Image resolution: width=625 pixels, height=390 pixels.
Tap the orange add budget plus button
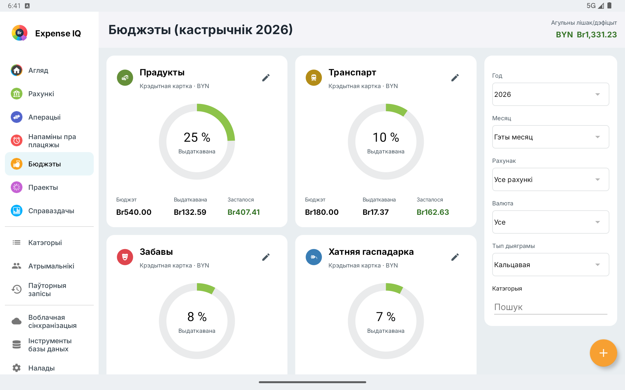(603, 353)
